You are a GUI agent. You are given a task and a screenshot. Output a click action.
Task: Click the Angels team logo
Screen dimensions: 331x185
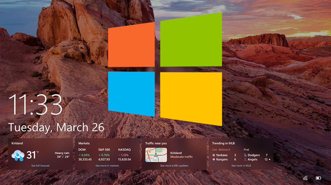(245, 160)
